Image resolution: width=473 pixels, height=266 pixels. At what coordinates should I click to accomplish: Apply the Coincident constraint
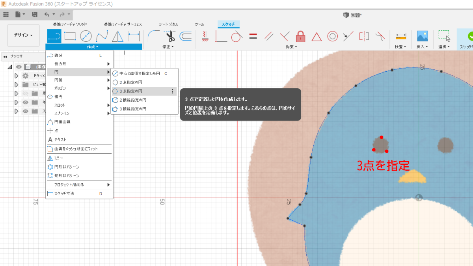(221, 36)
